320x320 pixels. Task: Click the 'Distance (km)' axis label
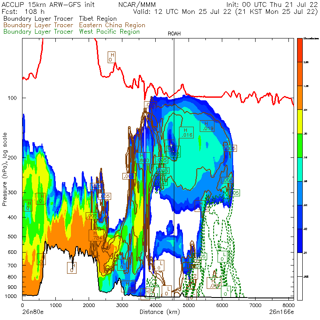[x=160, y=312]
